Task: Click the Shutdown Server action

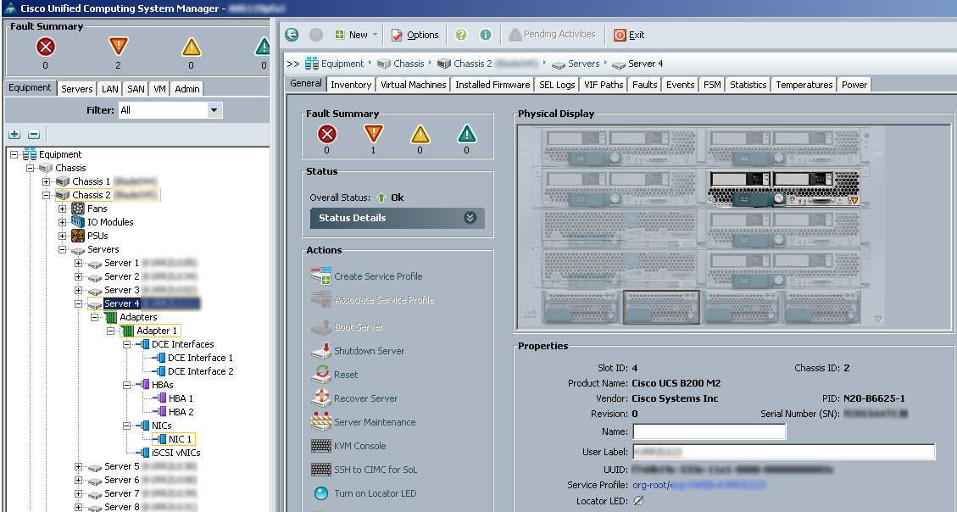Action: pos(369,351)
